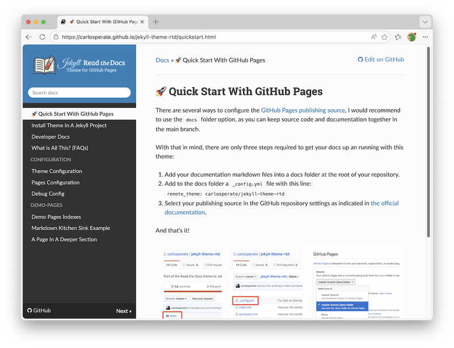This screenshot has width=454, height=348.
Task: Open the GitHub Pages publishing source link
Action: (303, 110)
